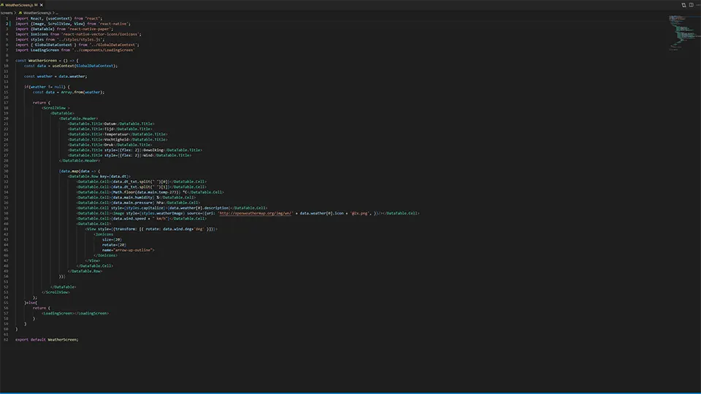Click 'data.main.pressure' cell expression
701x394 pixels.
coord(133,203)
